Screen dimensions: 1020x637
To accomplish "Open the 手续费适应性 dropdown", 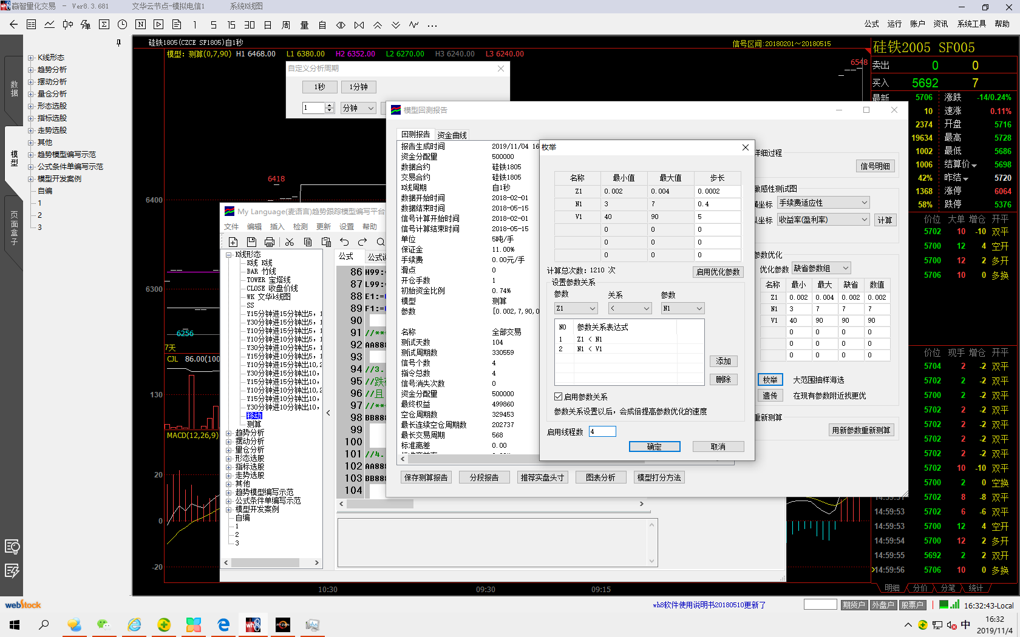I will [x=823, y=203].
